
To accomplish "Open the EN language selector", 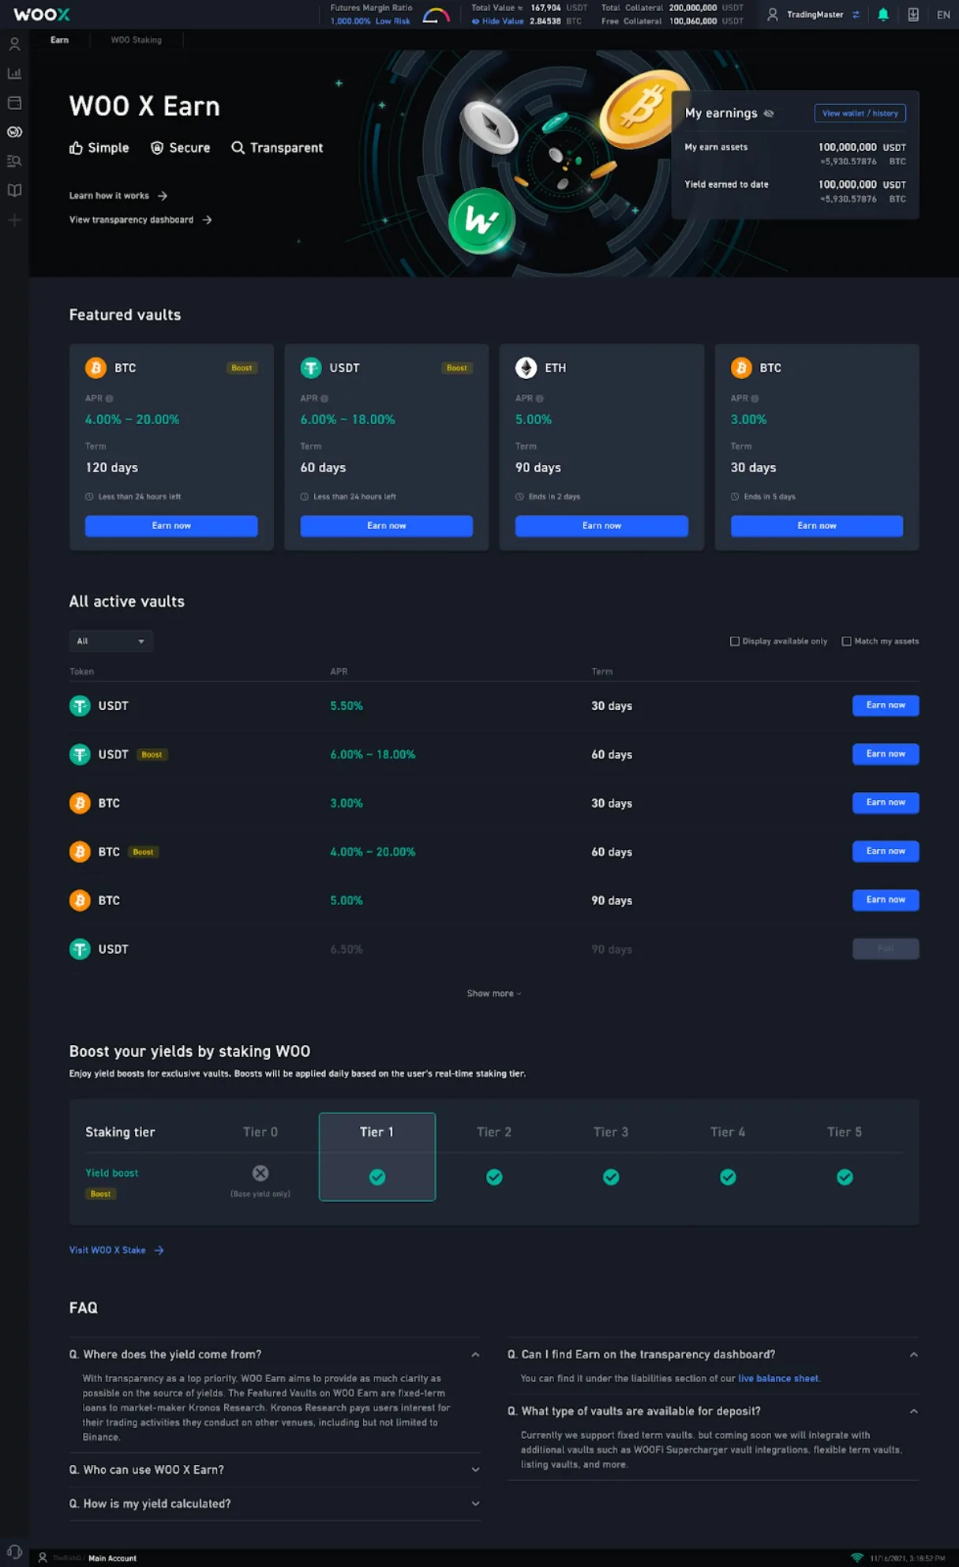I will (x=943, y=14).
